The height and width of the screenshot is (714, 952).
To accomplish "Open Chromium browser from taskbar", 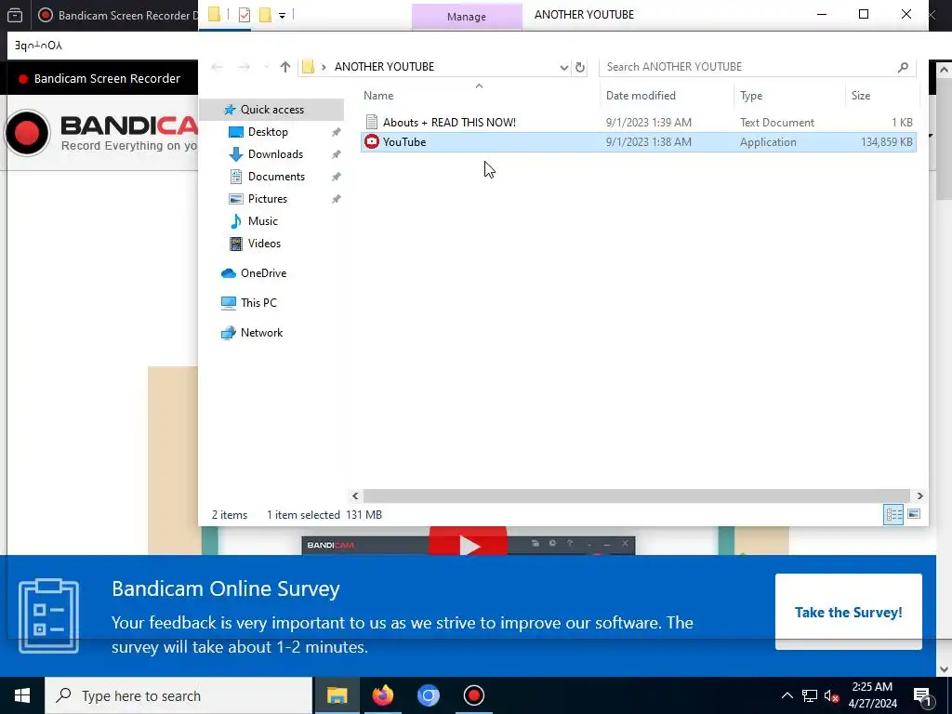I will point(428,695).
